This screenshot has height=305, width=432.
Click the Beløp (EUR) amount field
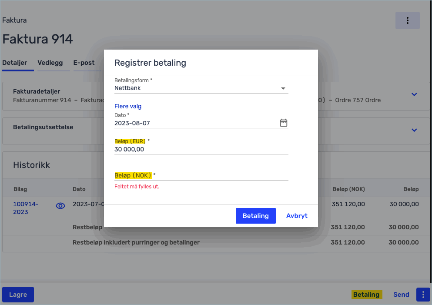click(201, 149)
